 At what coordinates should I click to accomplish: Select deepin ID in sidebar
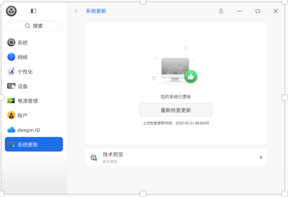point(34,130)
